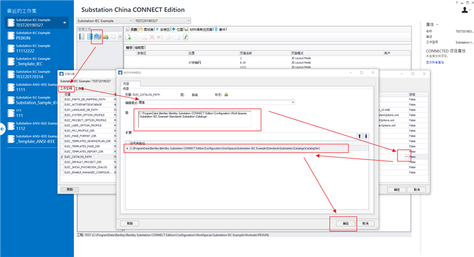Switch to the 备件 tab
This screenshot has height=257, width=474.
coord(220,29)
